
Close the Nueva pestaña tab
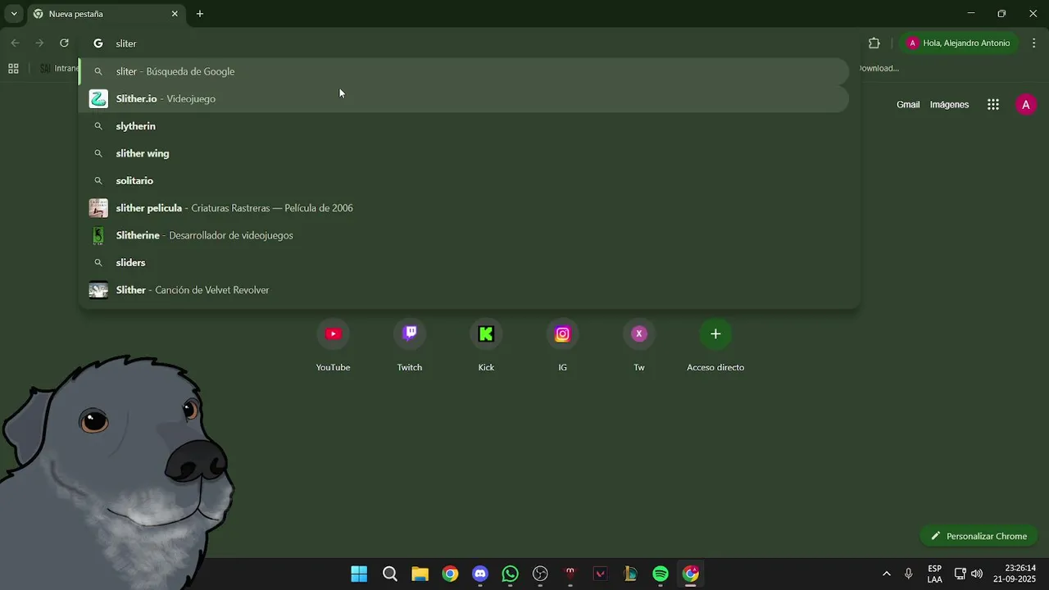(175, 14)
